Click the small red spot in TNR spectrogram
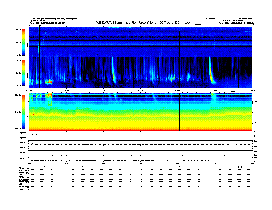Image resolution: width=272 pixels, height=210 pixels. [34, 114]
